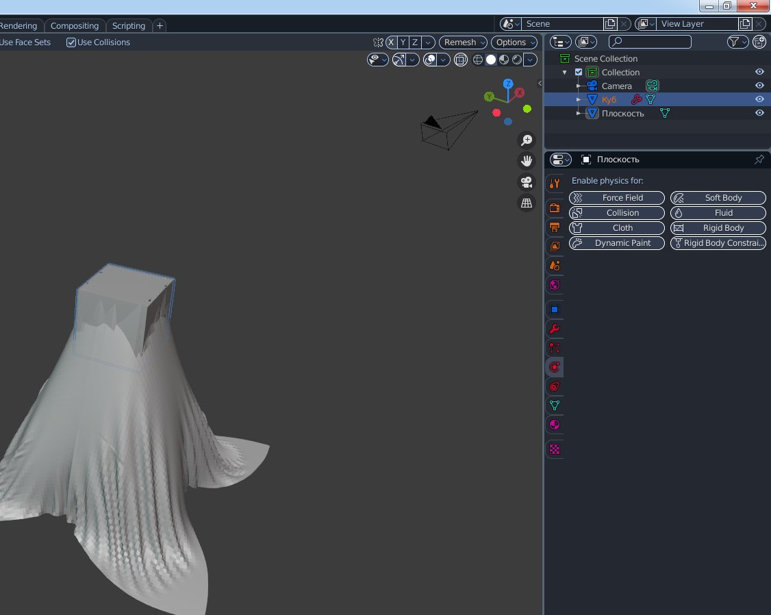The width and height of the screenshot is (771, 615).
Task: Open the Tool properties tab
Action: click(555, 184)
